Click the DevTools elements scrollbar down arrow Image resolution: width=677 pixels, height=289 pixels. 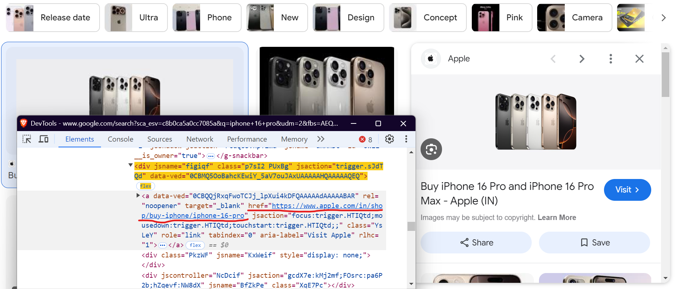pos(411,284)
